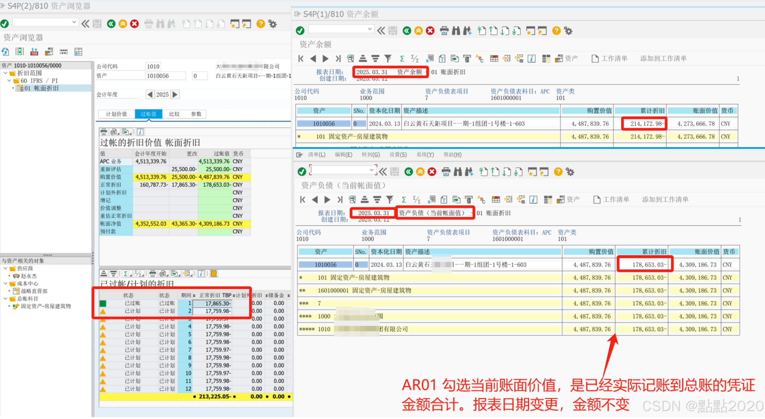Screen dimensions: 765x419
Task: Click the green Enter checkmark in Asset Explorer
Action: pyautogui.click(x=5, y=24)
